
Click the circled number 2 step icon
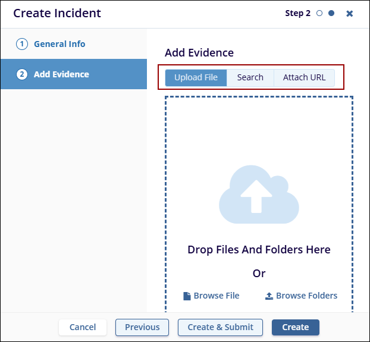click(22, 74)
